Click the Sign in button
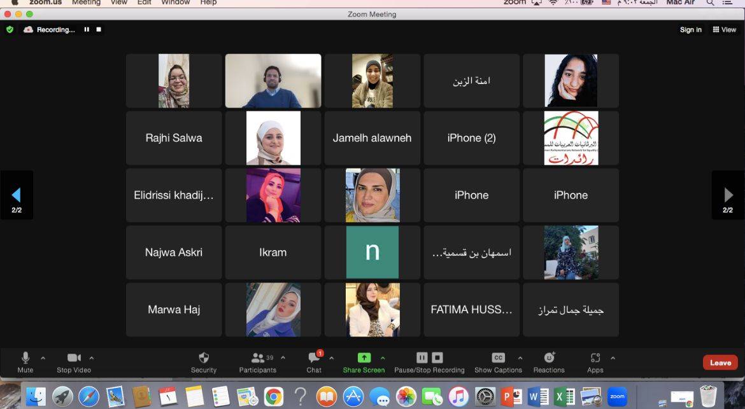 pos(690,30)
